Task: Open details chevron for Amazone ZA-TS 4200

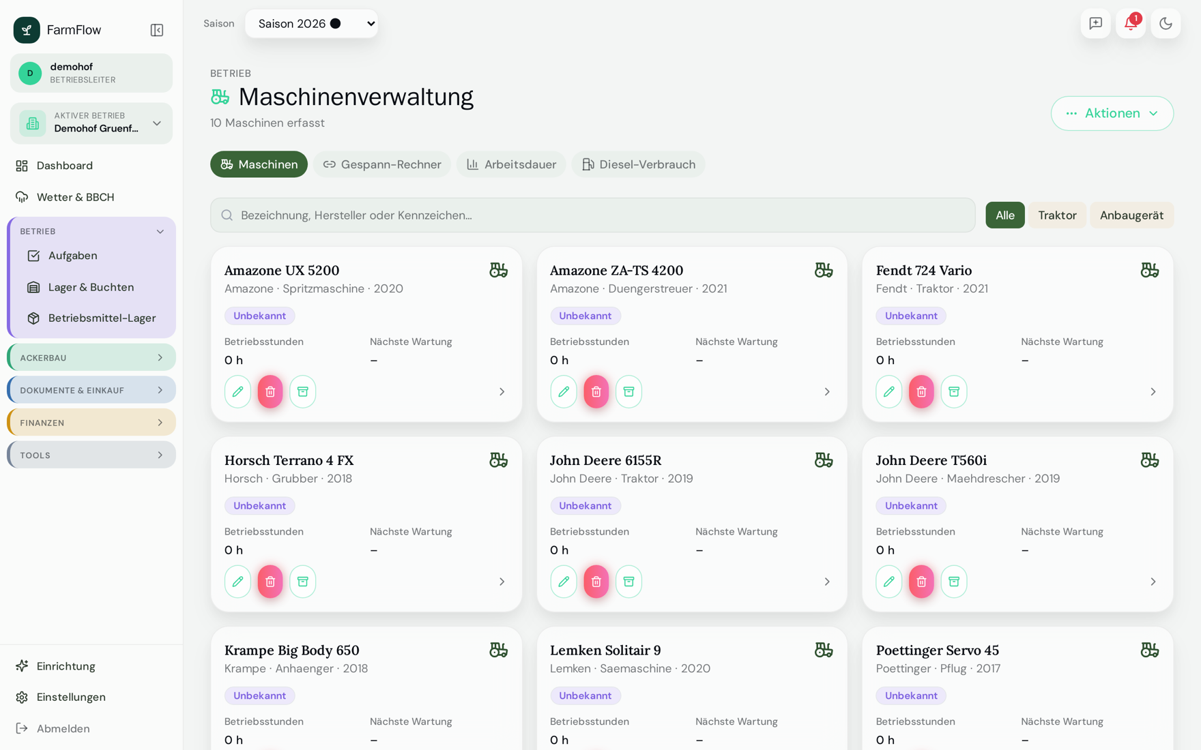Action: [827, 392]
